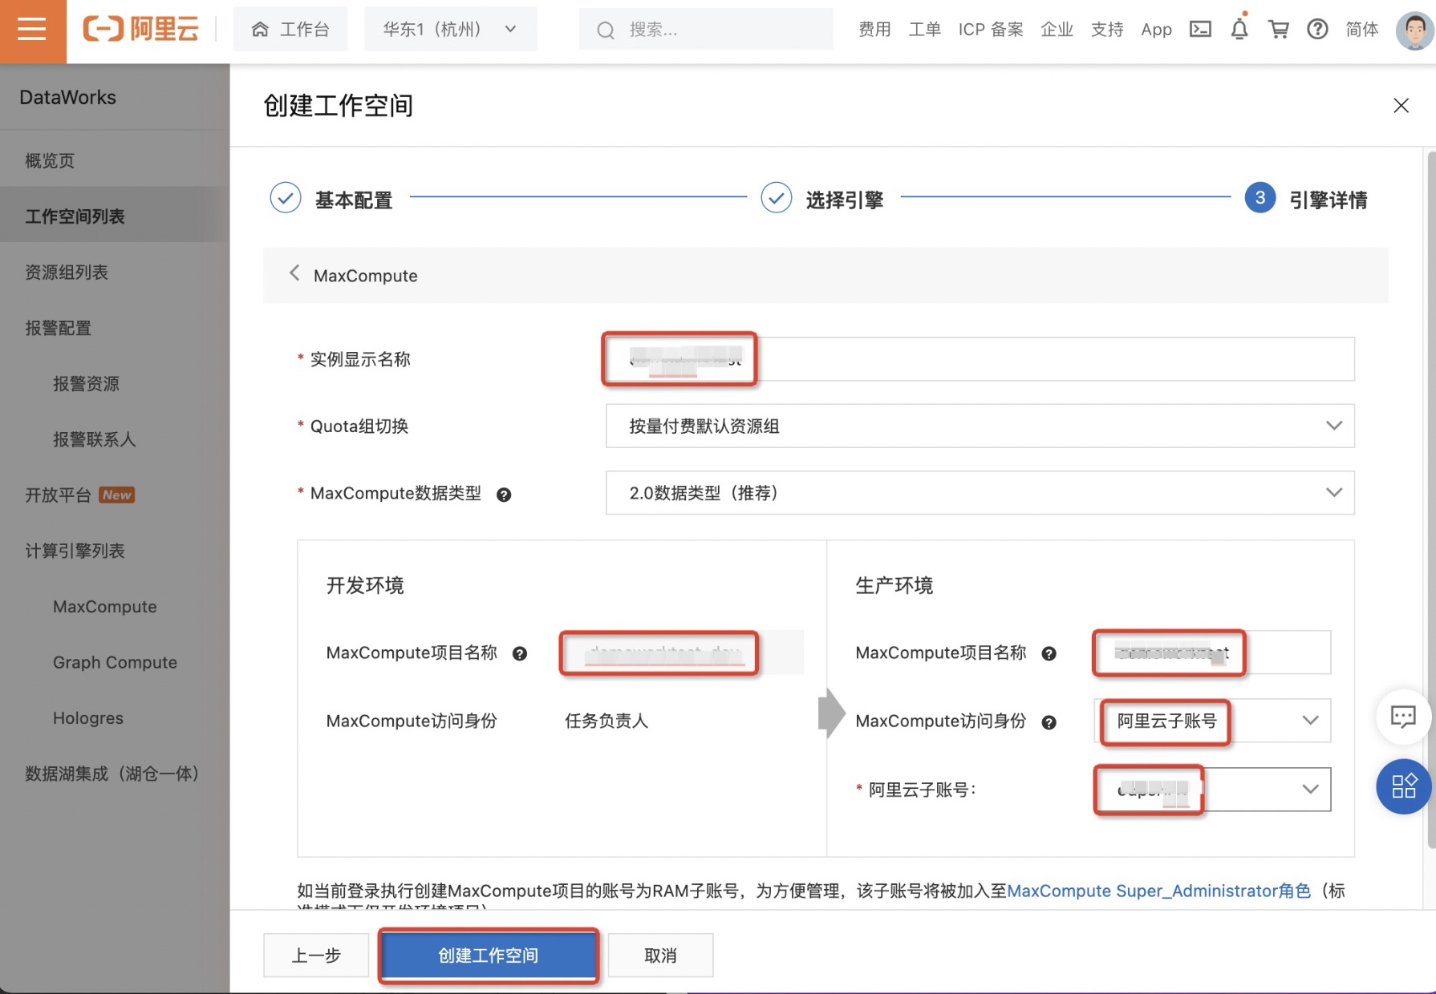
Task: Expand Quota组切换 dropdown
Action: tap(980, 426)
